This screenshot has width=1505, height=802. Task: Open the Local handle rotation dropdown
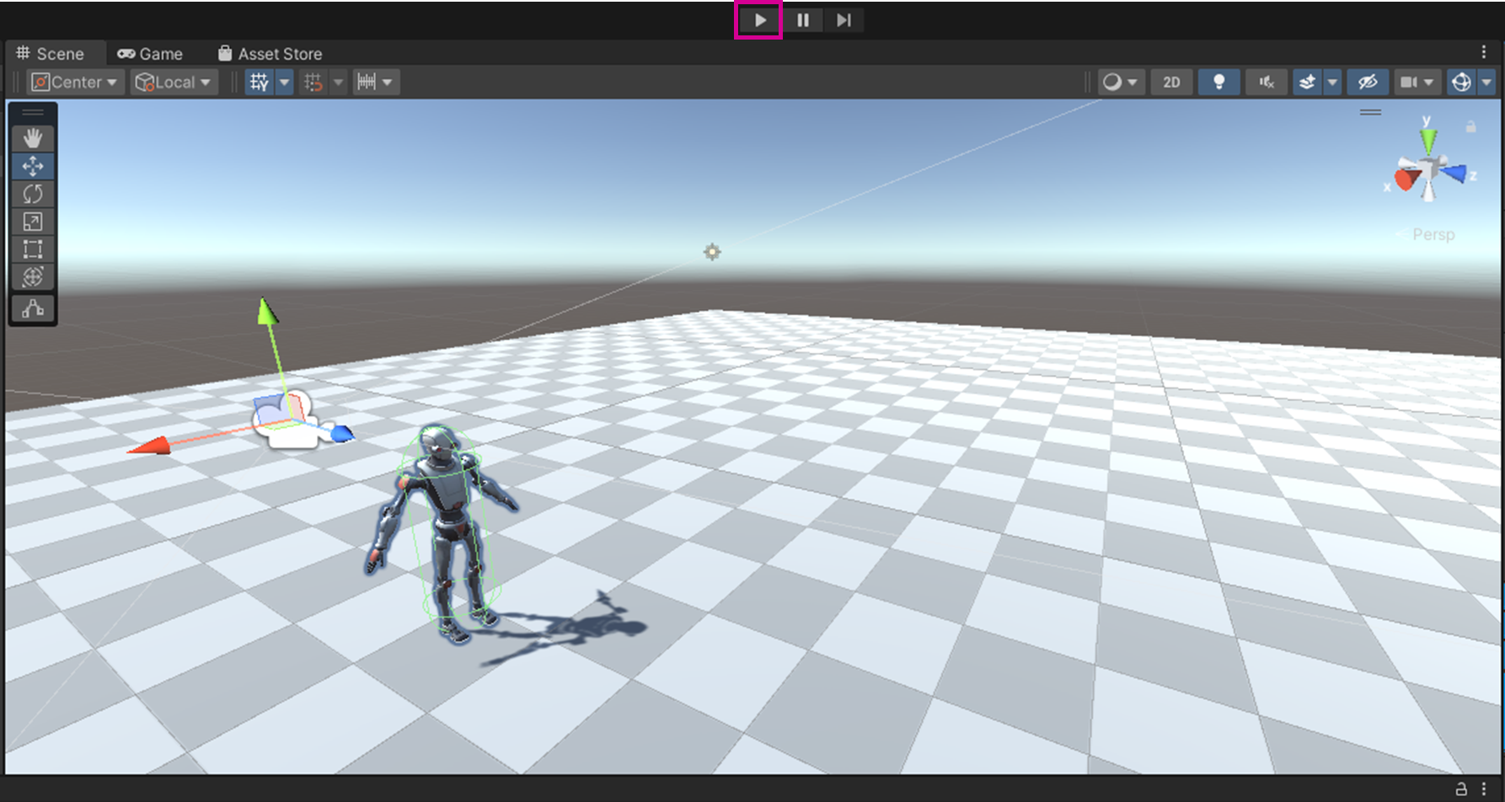(x=173, y=82)
